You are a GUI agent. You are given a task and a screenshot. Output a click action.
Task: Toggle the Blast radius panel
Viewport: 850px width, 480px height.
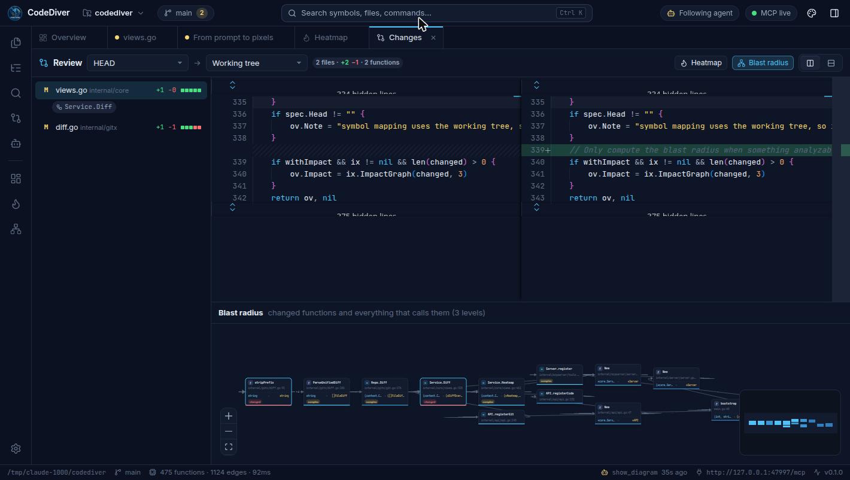pyautogui.click(x=763, y=63)
